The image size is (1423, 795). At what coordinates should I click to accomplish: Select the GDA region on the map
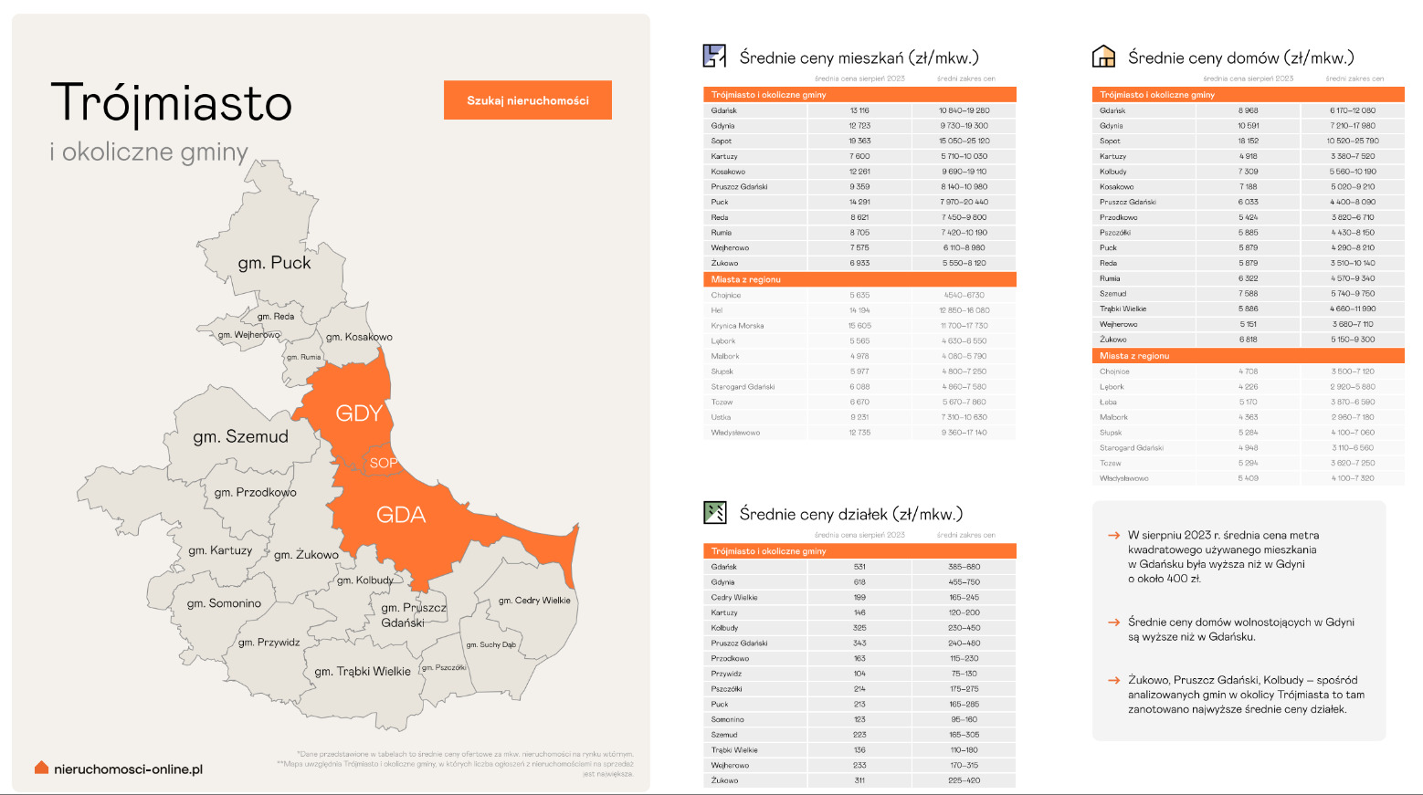pyautogui.click(x=401, y=516)
